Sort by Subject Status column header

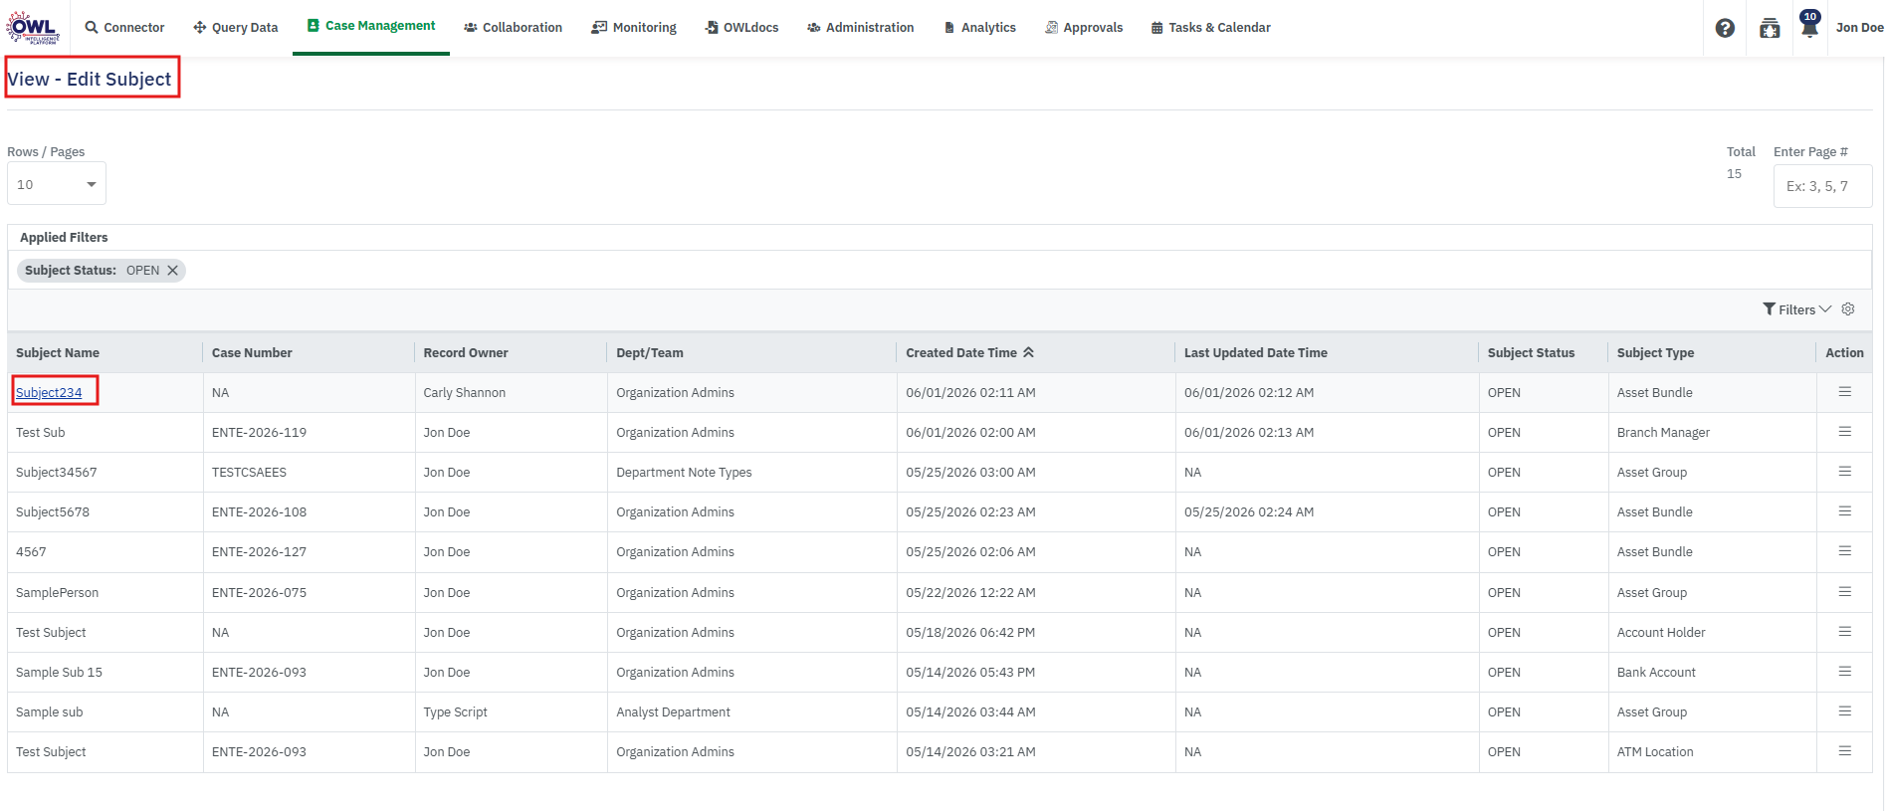1531,353
